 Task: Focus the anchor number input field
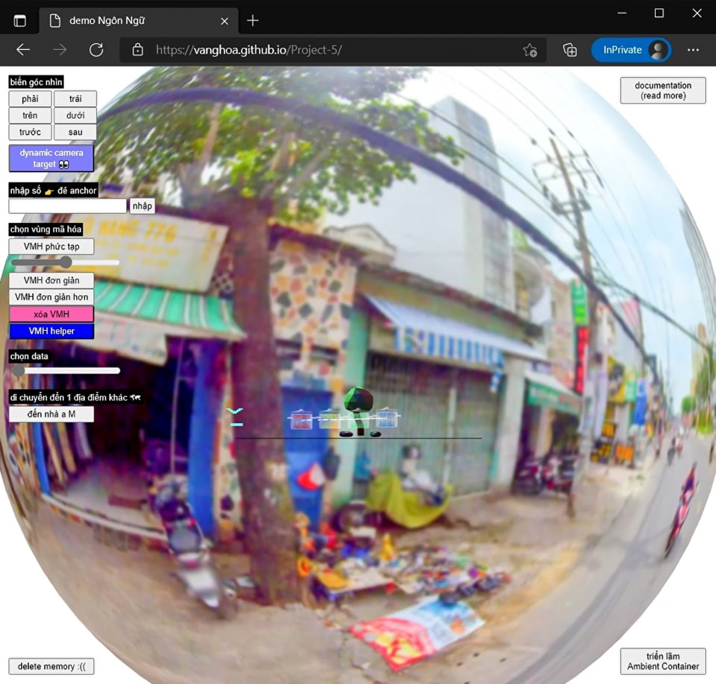68,206
